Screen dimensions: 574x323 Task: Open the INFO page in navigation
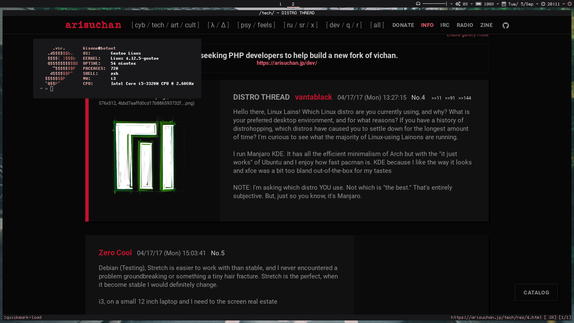[x=427, y=25]
